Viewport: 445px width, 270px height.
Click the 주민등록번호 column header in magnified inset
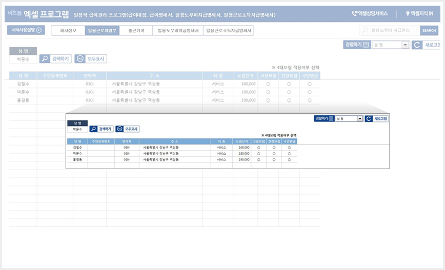click(101, 141)
